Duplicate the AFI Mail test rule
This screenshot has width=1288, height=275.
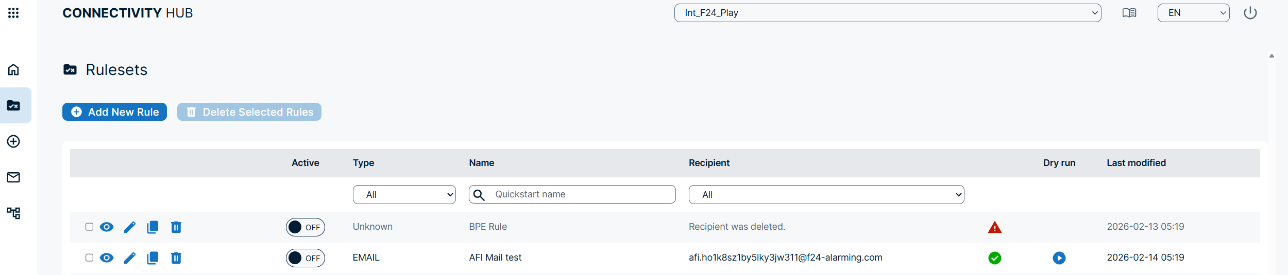152,258
